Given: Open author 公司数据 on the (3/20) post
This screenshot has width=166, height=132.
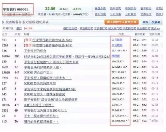Looking at the screenshot, I should click(117, 40).
